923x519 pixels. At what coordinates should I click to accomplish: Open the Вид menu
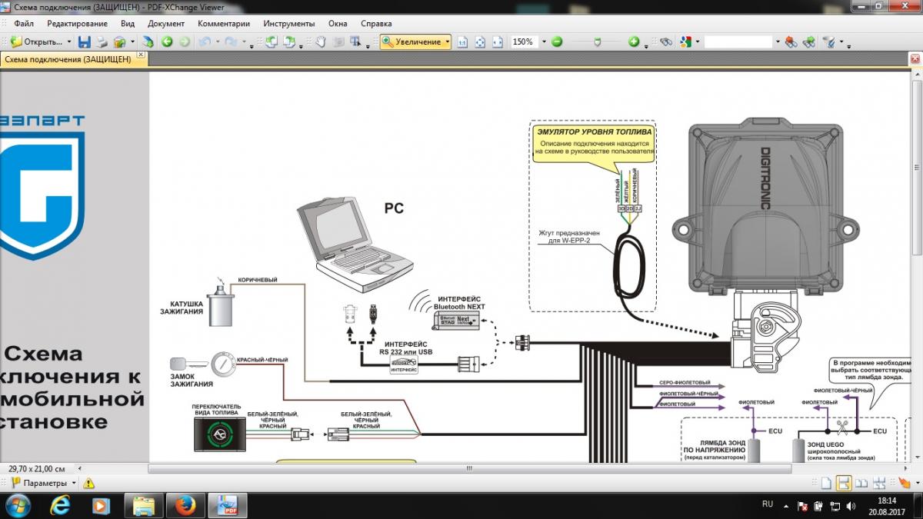(128, 24)
